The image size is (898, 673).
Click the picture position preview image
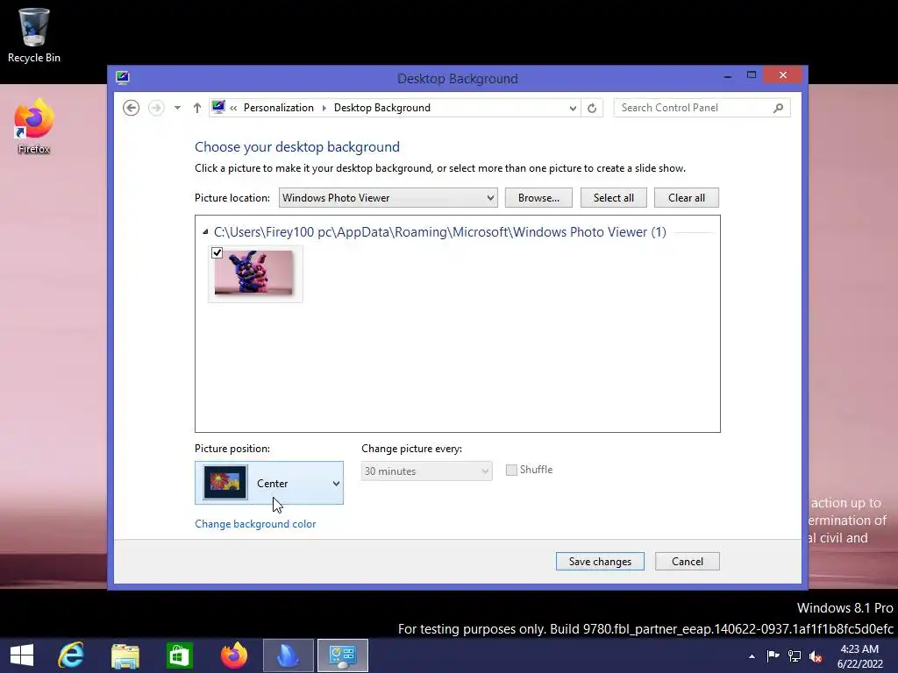pos(225,482)
